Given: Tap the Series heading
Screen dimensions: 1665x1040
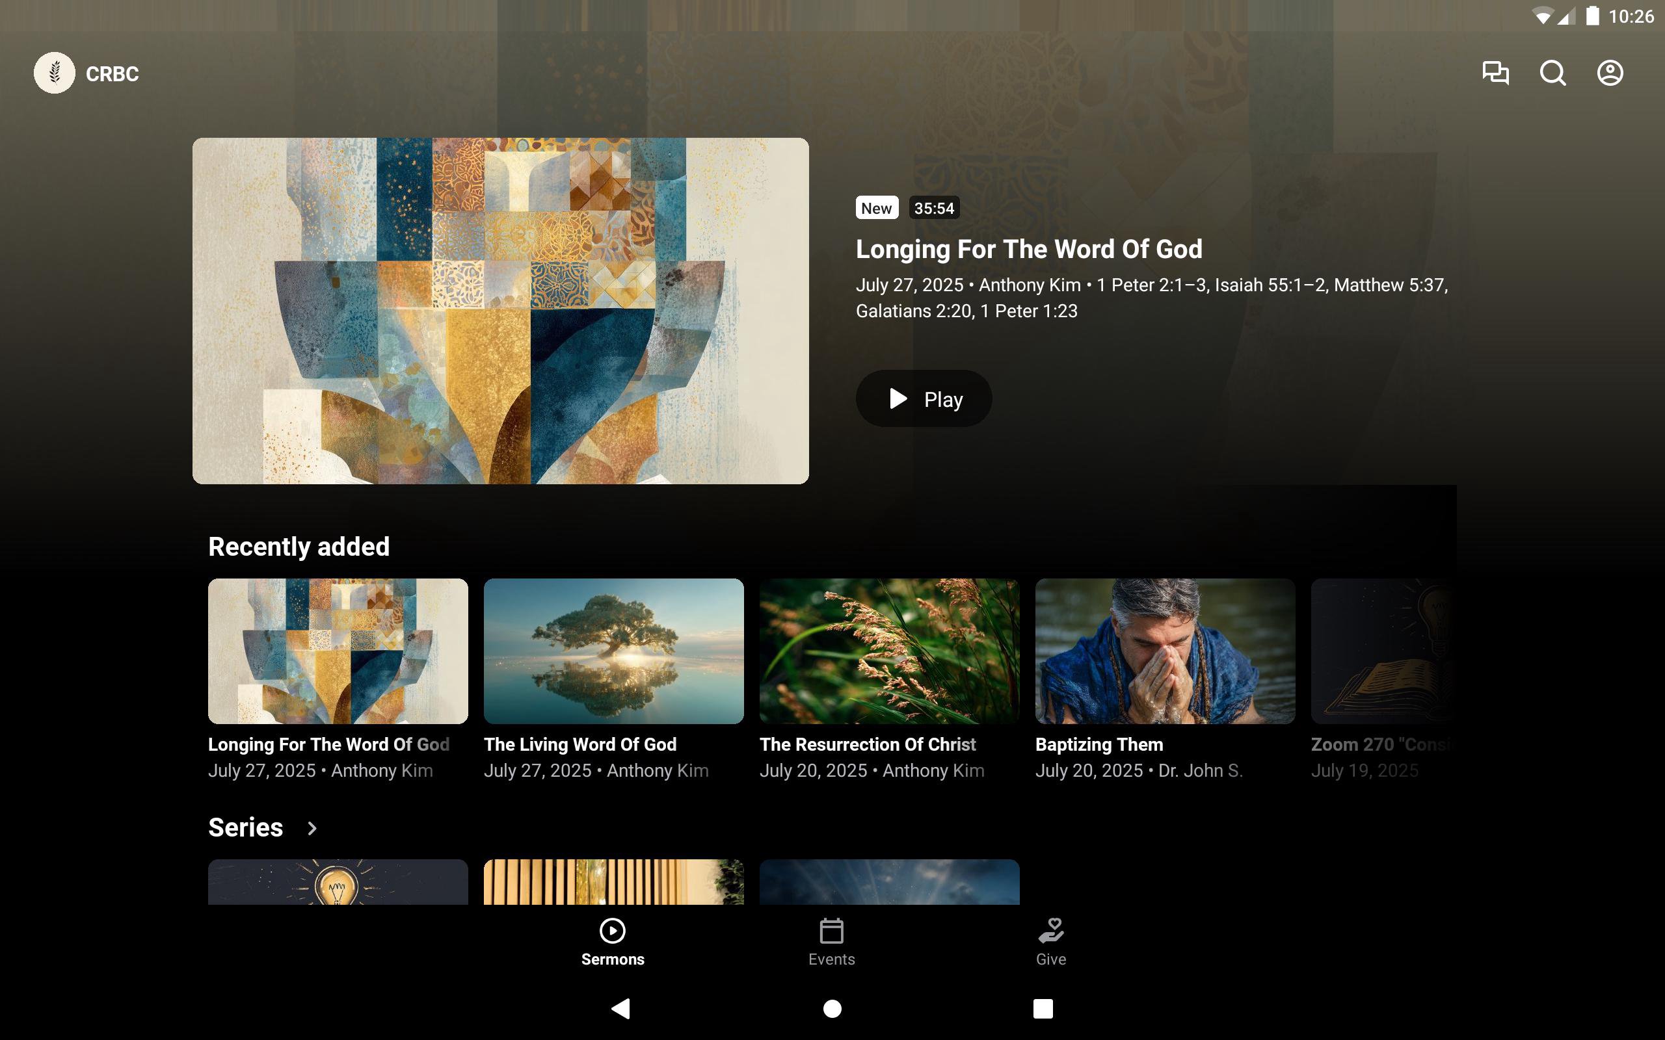Looking at the screenshot, I should pyautogui.click(x=246, y=827).
